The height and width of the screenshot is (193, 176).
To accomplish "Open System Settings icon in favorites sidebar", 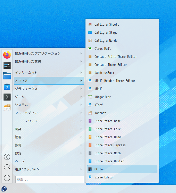I will [x=7, y=65].
